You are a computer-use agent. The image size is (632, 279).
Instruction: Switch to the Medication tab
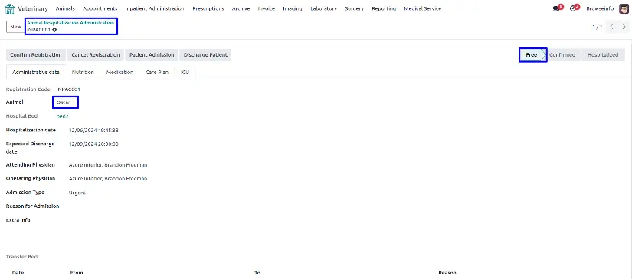click(120, 73)
